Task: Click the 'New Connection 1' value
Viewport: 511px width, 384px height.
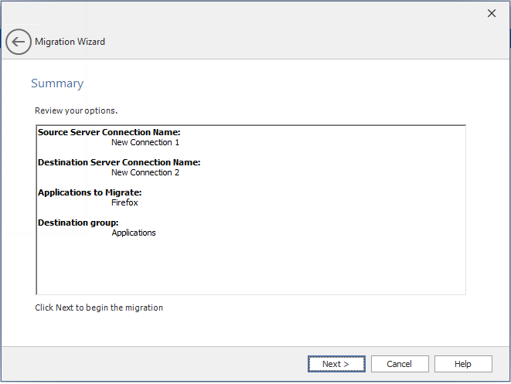Action: [145, 142]
